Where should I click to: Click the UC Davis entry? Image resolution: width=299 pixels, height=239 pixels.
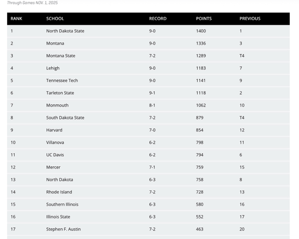tap(55, 155)
